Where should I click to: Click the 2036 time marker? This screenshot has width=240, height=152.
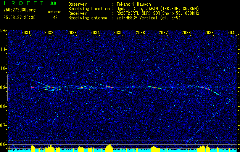point(140,33)
